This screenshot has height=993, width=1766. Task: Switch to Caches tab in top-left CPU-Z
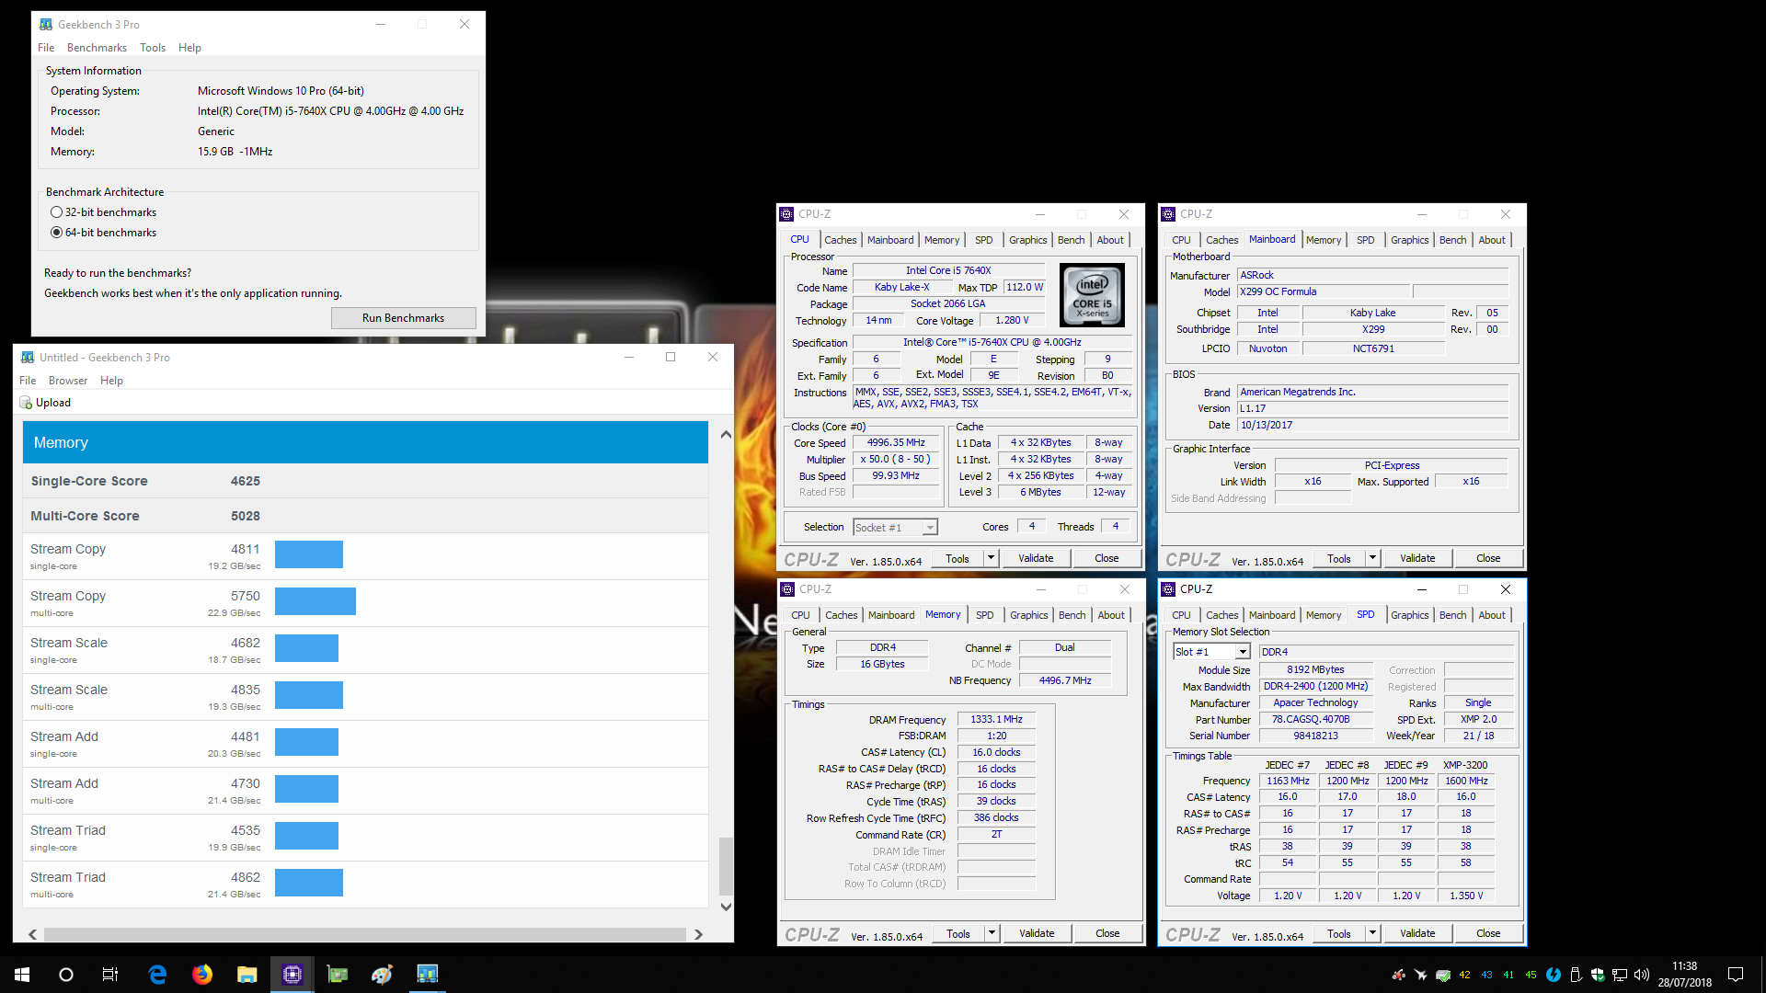point(840,240)
